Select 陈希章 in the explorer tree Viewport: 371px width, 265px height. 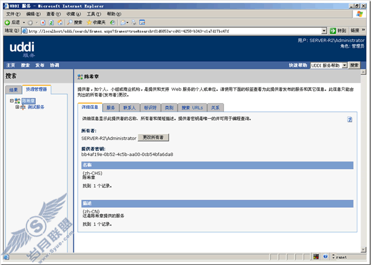tap(28, 101)
